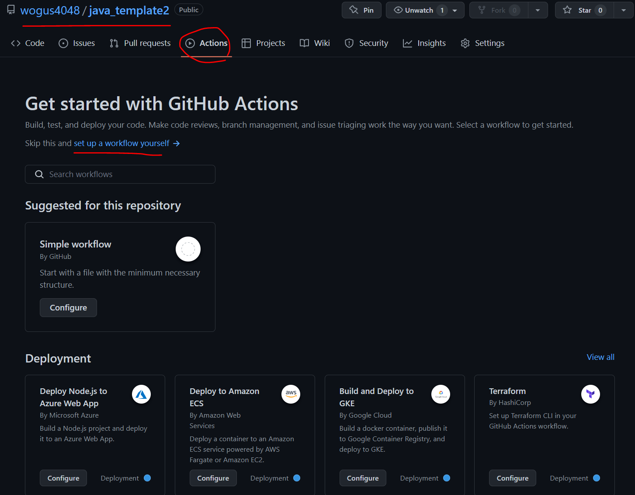Click Deployment tag on Azure Web App card

point(126,478)
